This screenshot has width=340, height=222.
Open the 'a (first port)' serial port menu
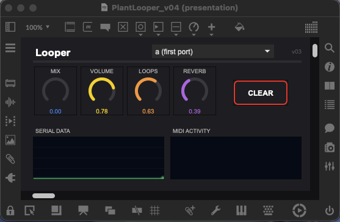pyautogui.click(x=213, y=52)
